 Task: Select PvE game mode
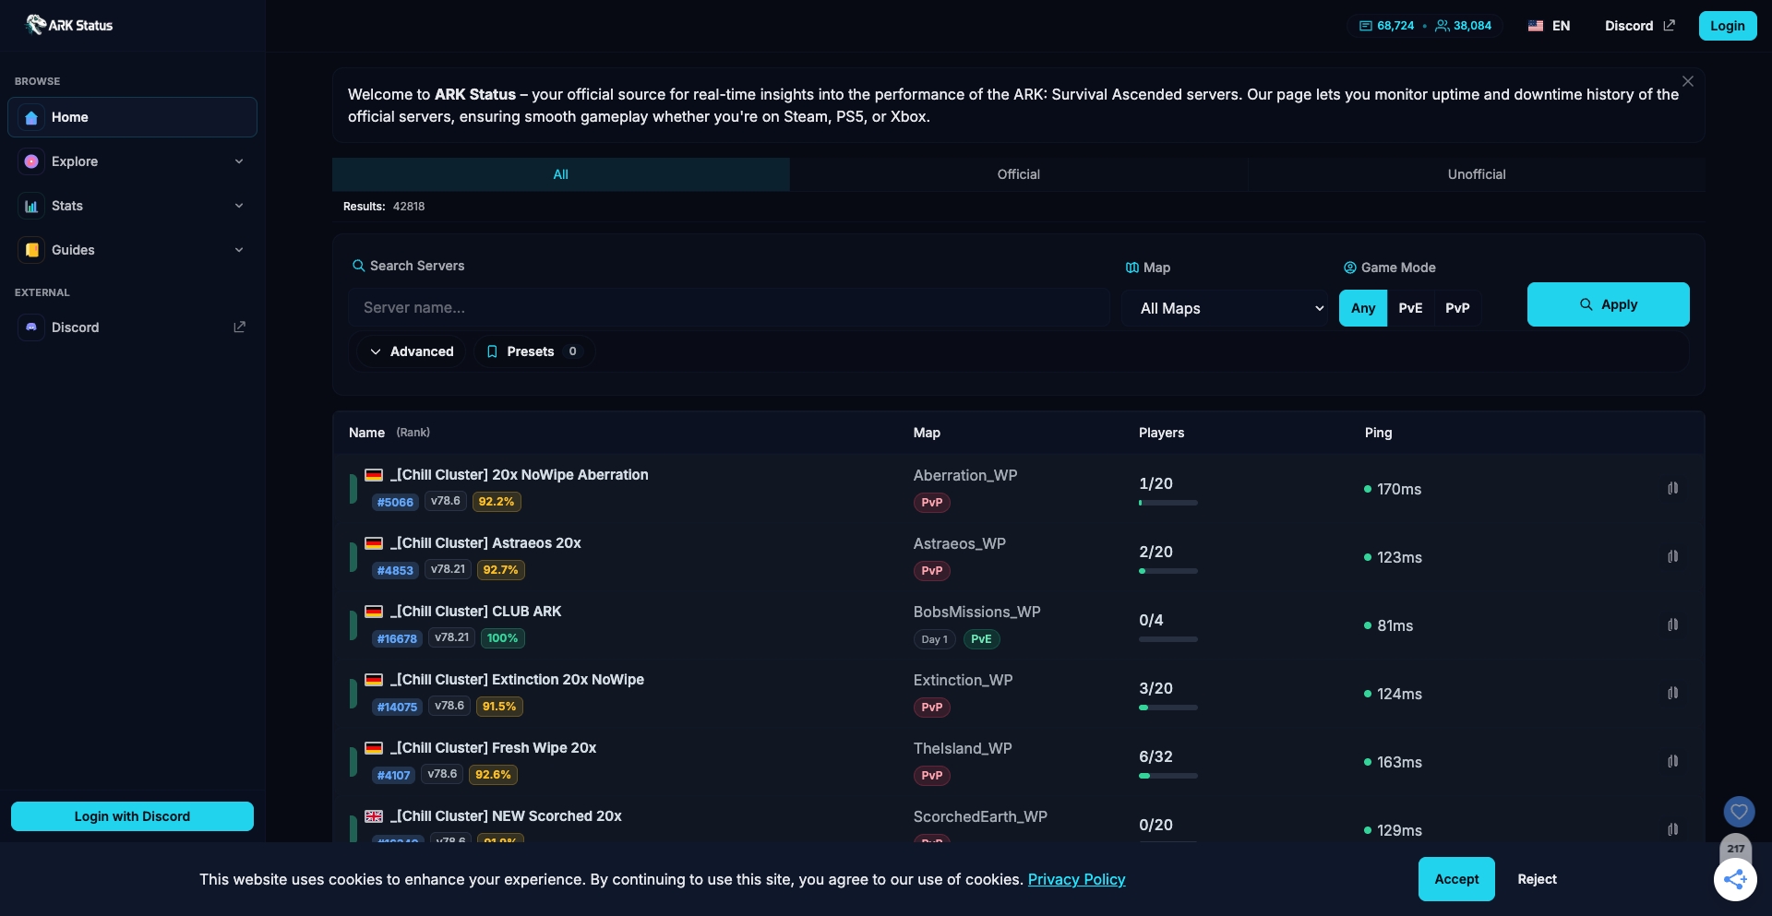(x=1409, y=308)
